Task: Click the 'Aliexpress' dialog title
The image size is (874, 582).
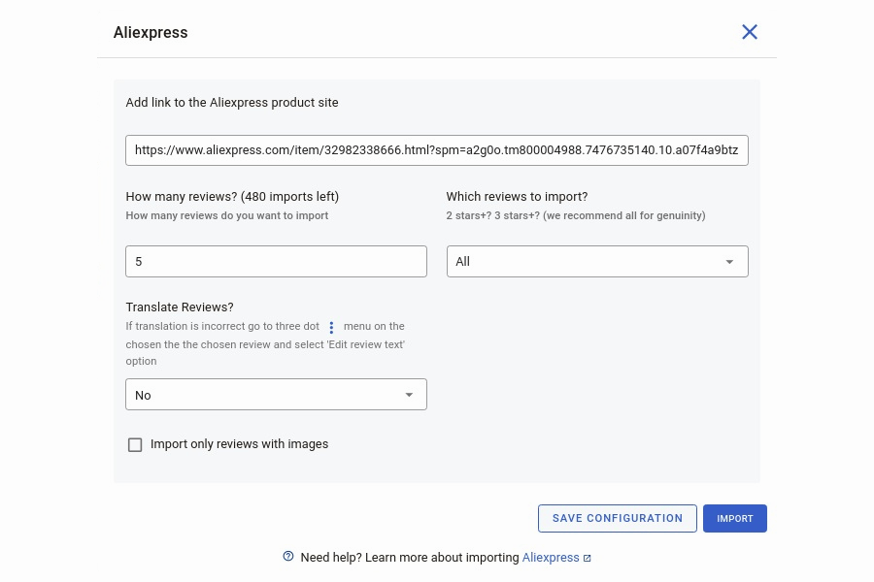Action: tap(151, 33)
